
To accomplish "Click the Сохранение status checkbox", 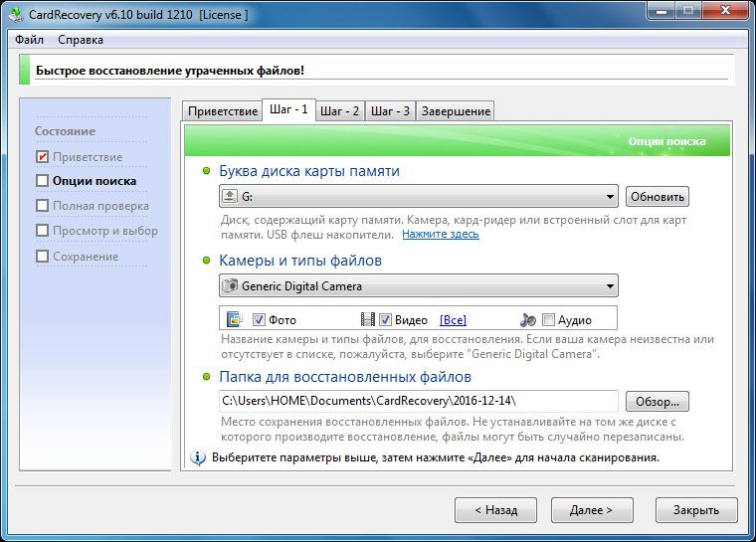I will pos(43,256).
